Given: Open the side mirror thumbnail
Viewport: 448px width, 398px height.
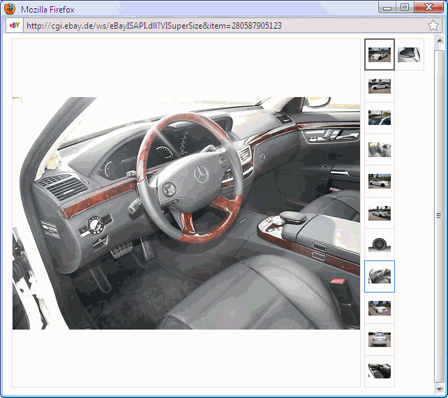Looking at the screenshot, I should tap(410, 54).
